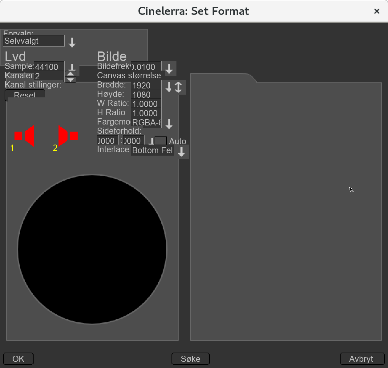This screenshot has height=368, width=388.
Task: Open the sample rate dropdown next to 44100
Action: point(72,67)
